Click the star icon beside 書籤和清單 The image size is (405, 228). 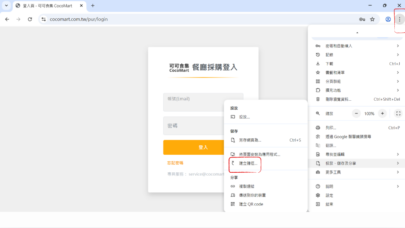pos(318,72)
